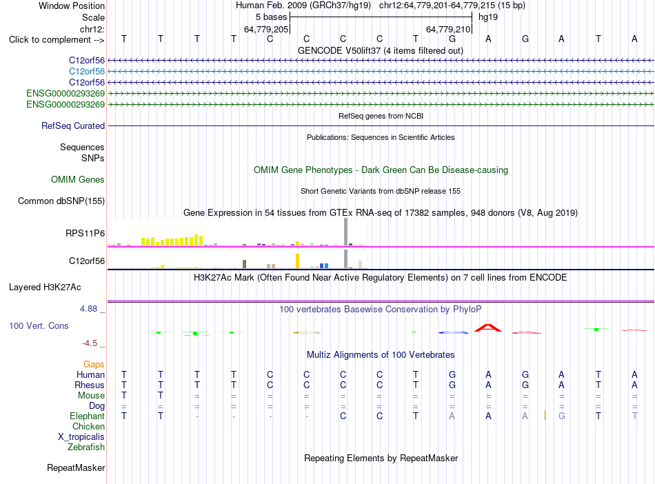Open 'Multiz Alignments of 100 Vertebrates' track title
The width and height of the screenshot is (655, 484).
[x=381, y=354]
